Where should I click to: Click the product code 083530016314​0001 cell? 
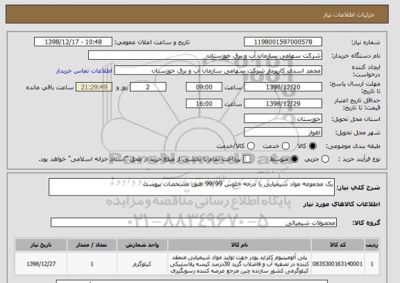pyautogui.click(x=337, y=264)
